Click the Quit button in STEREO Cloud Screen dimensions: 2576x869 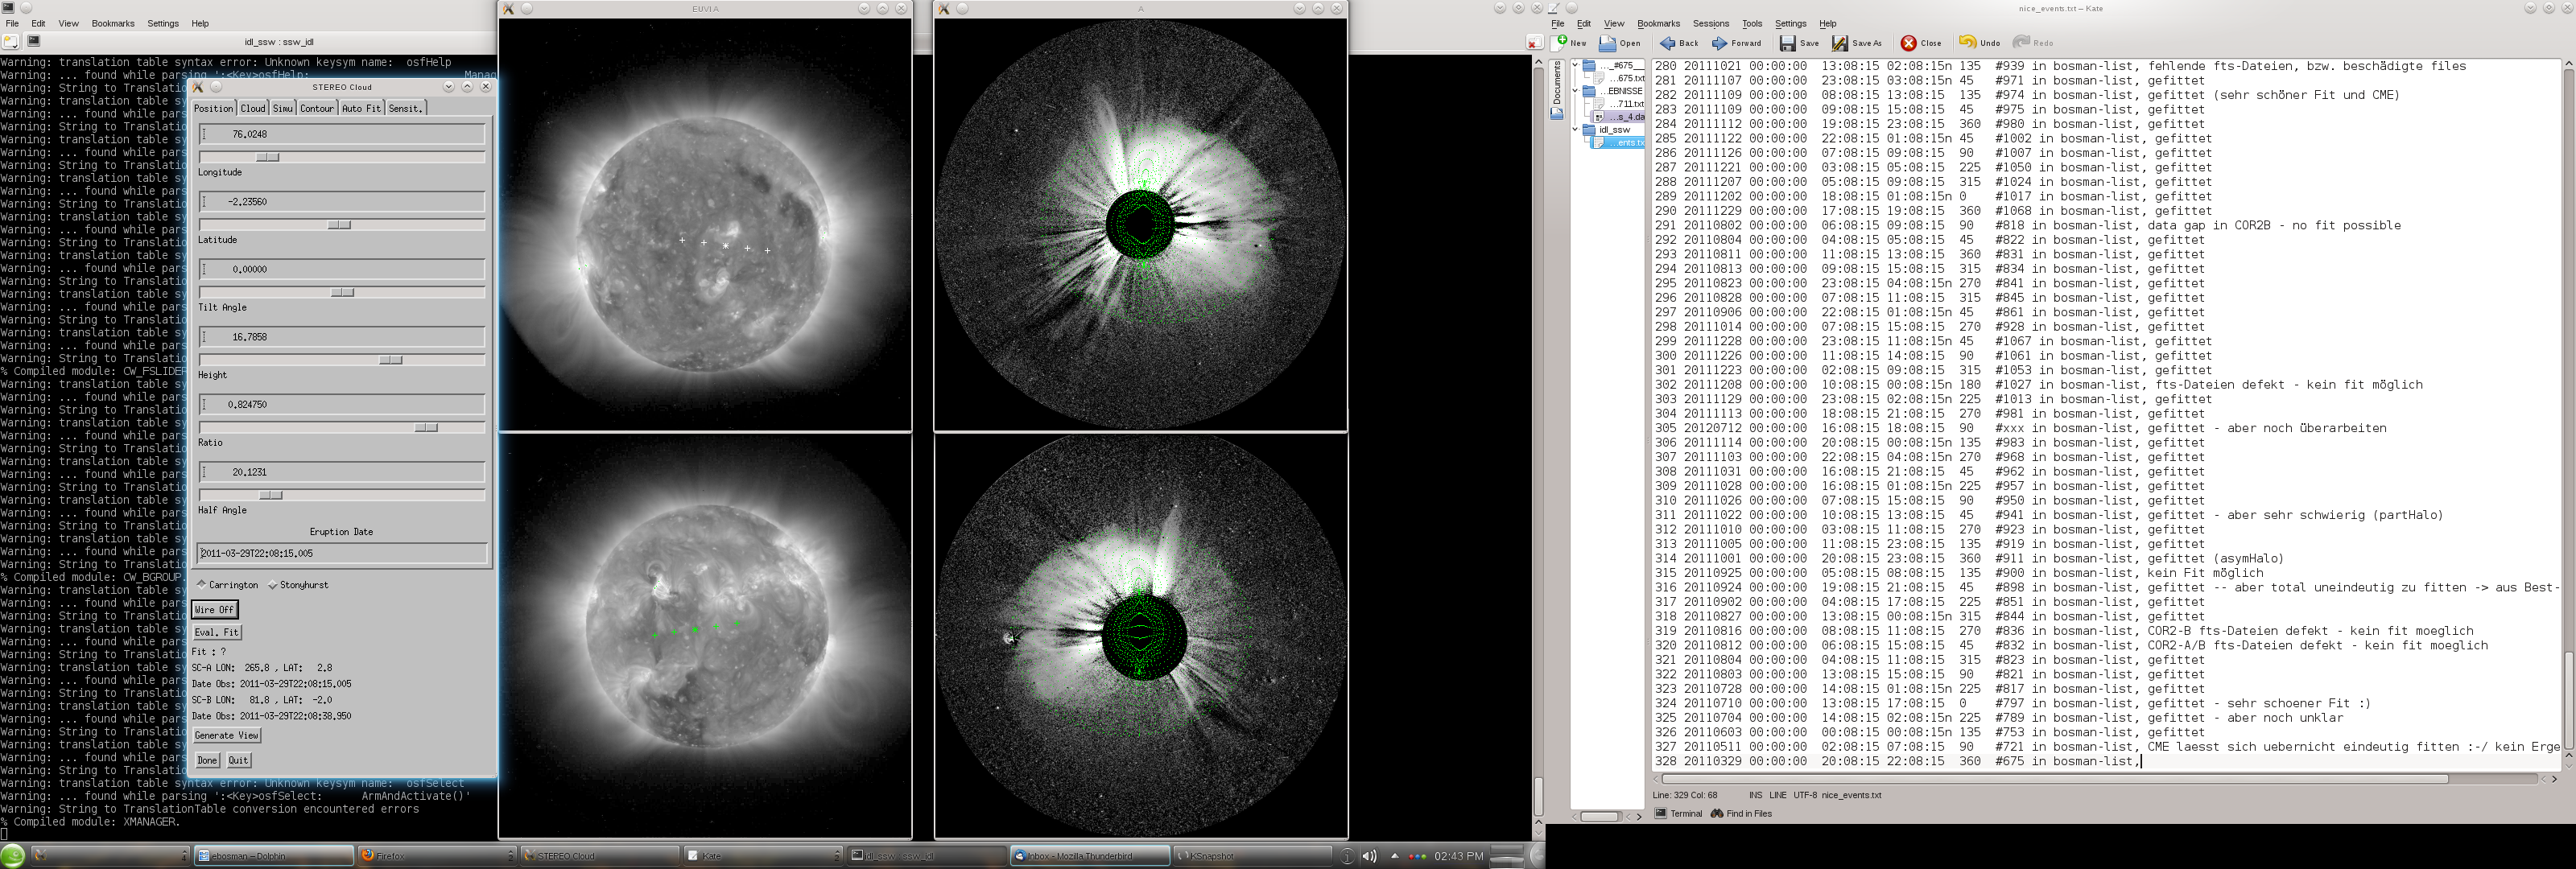coord(238,760)
